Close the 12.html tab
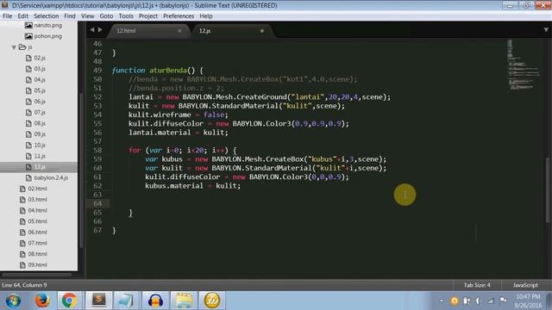 pyautogui.click(x=179, y=31)
